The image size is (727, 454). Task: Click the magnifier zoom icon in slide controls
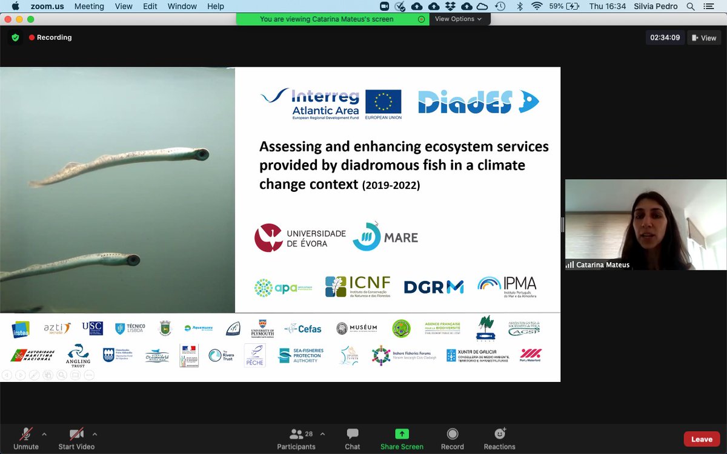tap(61, 375)
